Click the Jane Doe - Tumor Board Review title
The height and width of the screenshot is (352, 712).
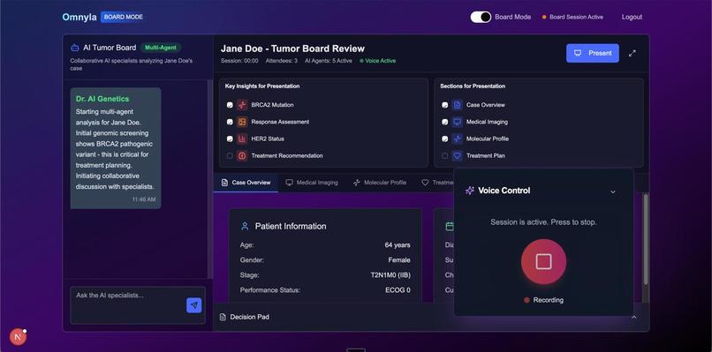click(292, 49)
